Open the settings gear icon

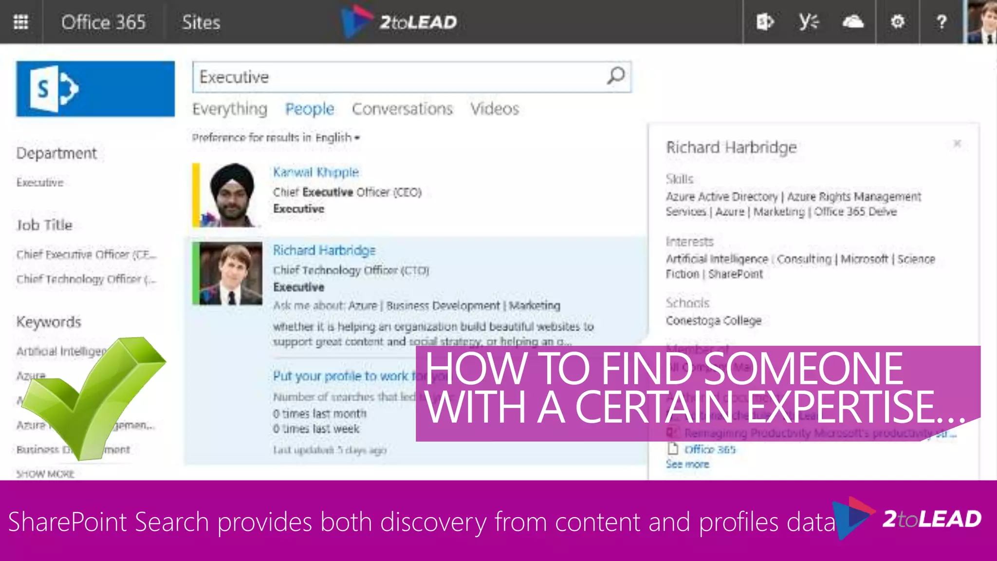tap(897, 22)
